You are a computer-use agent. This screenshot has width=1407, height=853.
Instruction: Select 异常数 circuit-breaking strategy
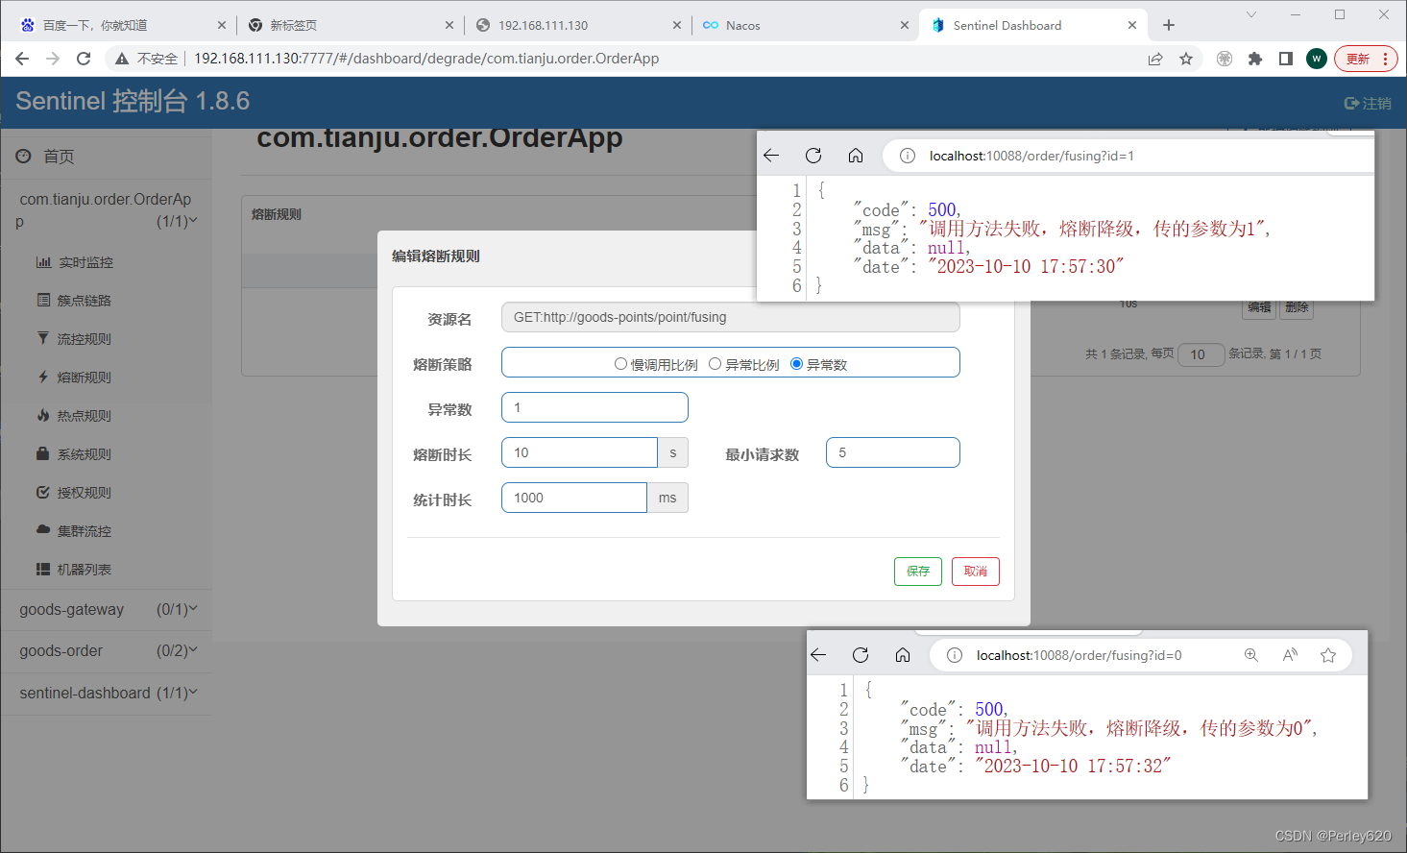tap(796, 364)
